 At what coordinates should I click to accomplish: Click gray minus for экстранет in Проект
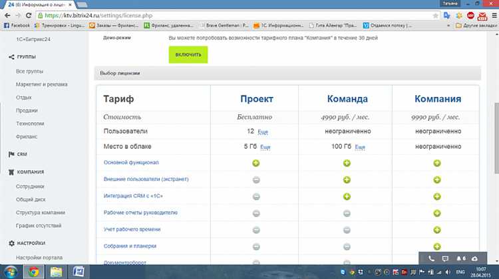pyautogui.click(x=256, y=180)
